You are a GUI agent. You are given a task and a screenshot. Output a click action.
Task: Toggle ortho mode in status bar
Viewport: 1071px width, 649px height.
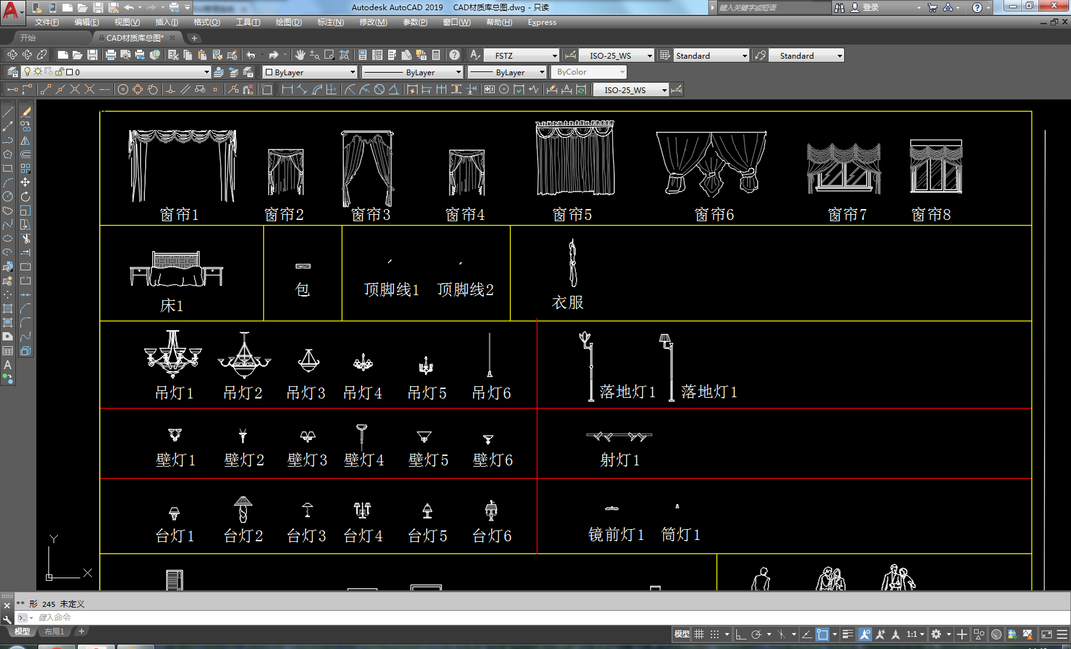click(x=740, y=634)
